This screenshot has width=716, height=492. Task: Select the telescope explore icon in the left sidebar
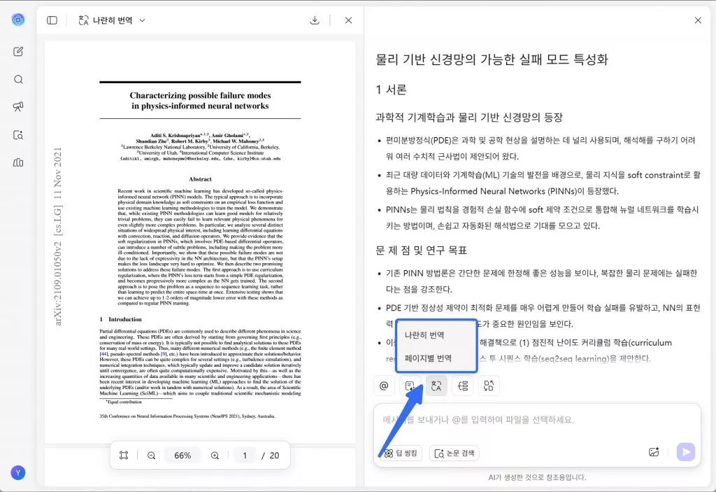click(17, 107)
